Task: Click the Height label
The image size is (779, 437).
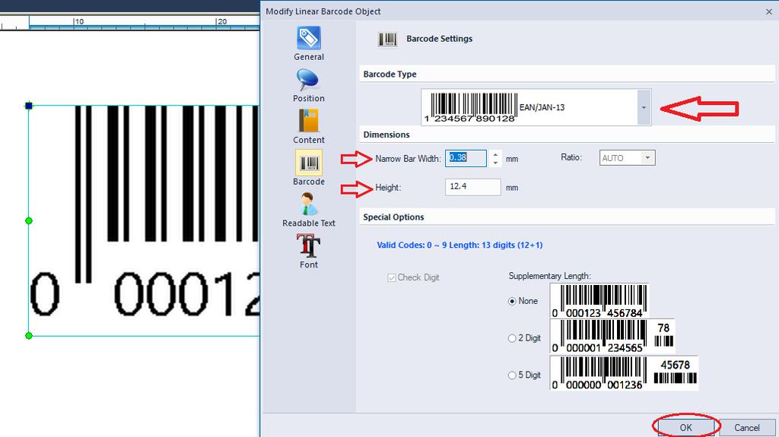Action: (388, 188)
